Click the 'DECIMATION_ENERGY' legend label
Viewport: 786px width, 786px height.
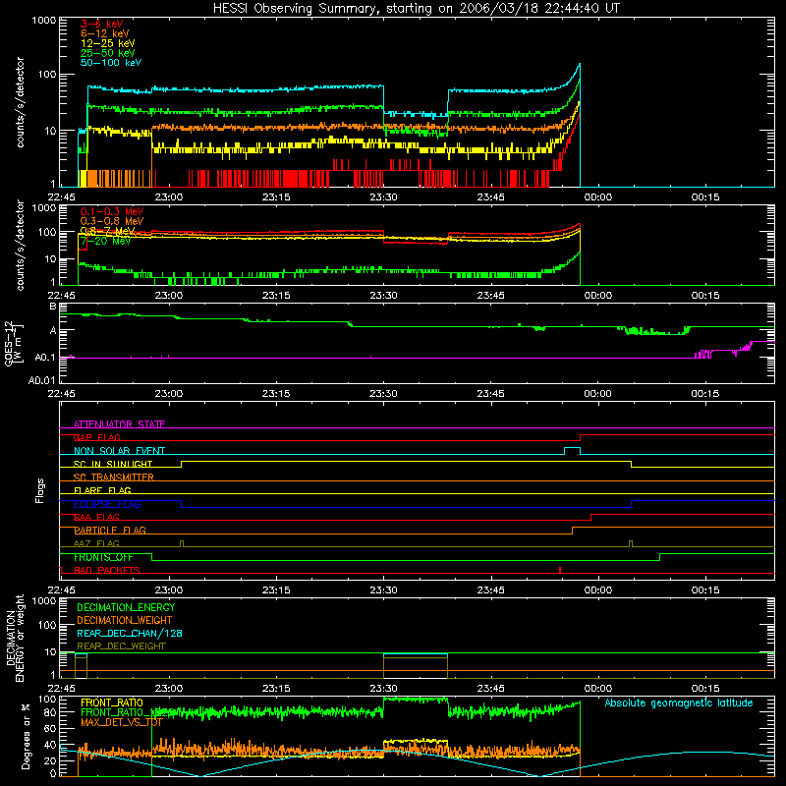click(x=126, y=607)
